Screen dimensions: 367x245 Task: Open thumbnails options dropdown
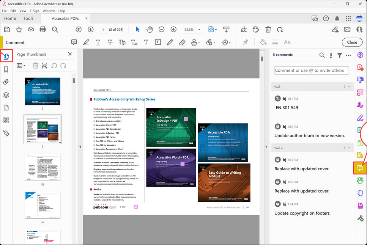21,66
